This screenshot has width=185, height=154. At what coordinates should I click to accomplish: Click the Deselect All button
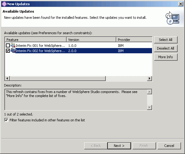pos(166,48)
